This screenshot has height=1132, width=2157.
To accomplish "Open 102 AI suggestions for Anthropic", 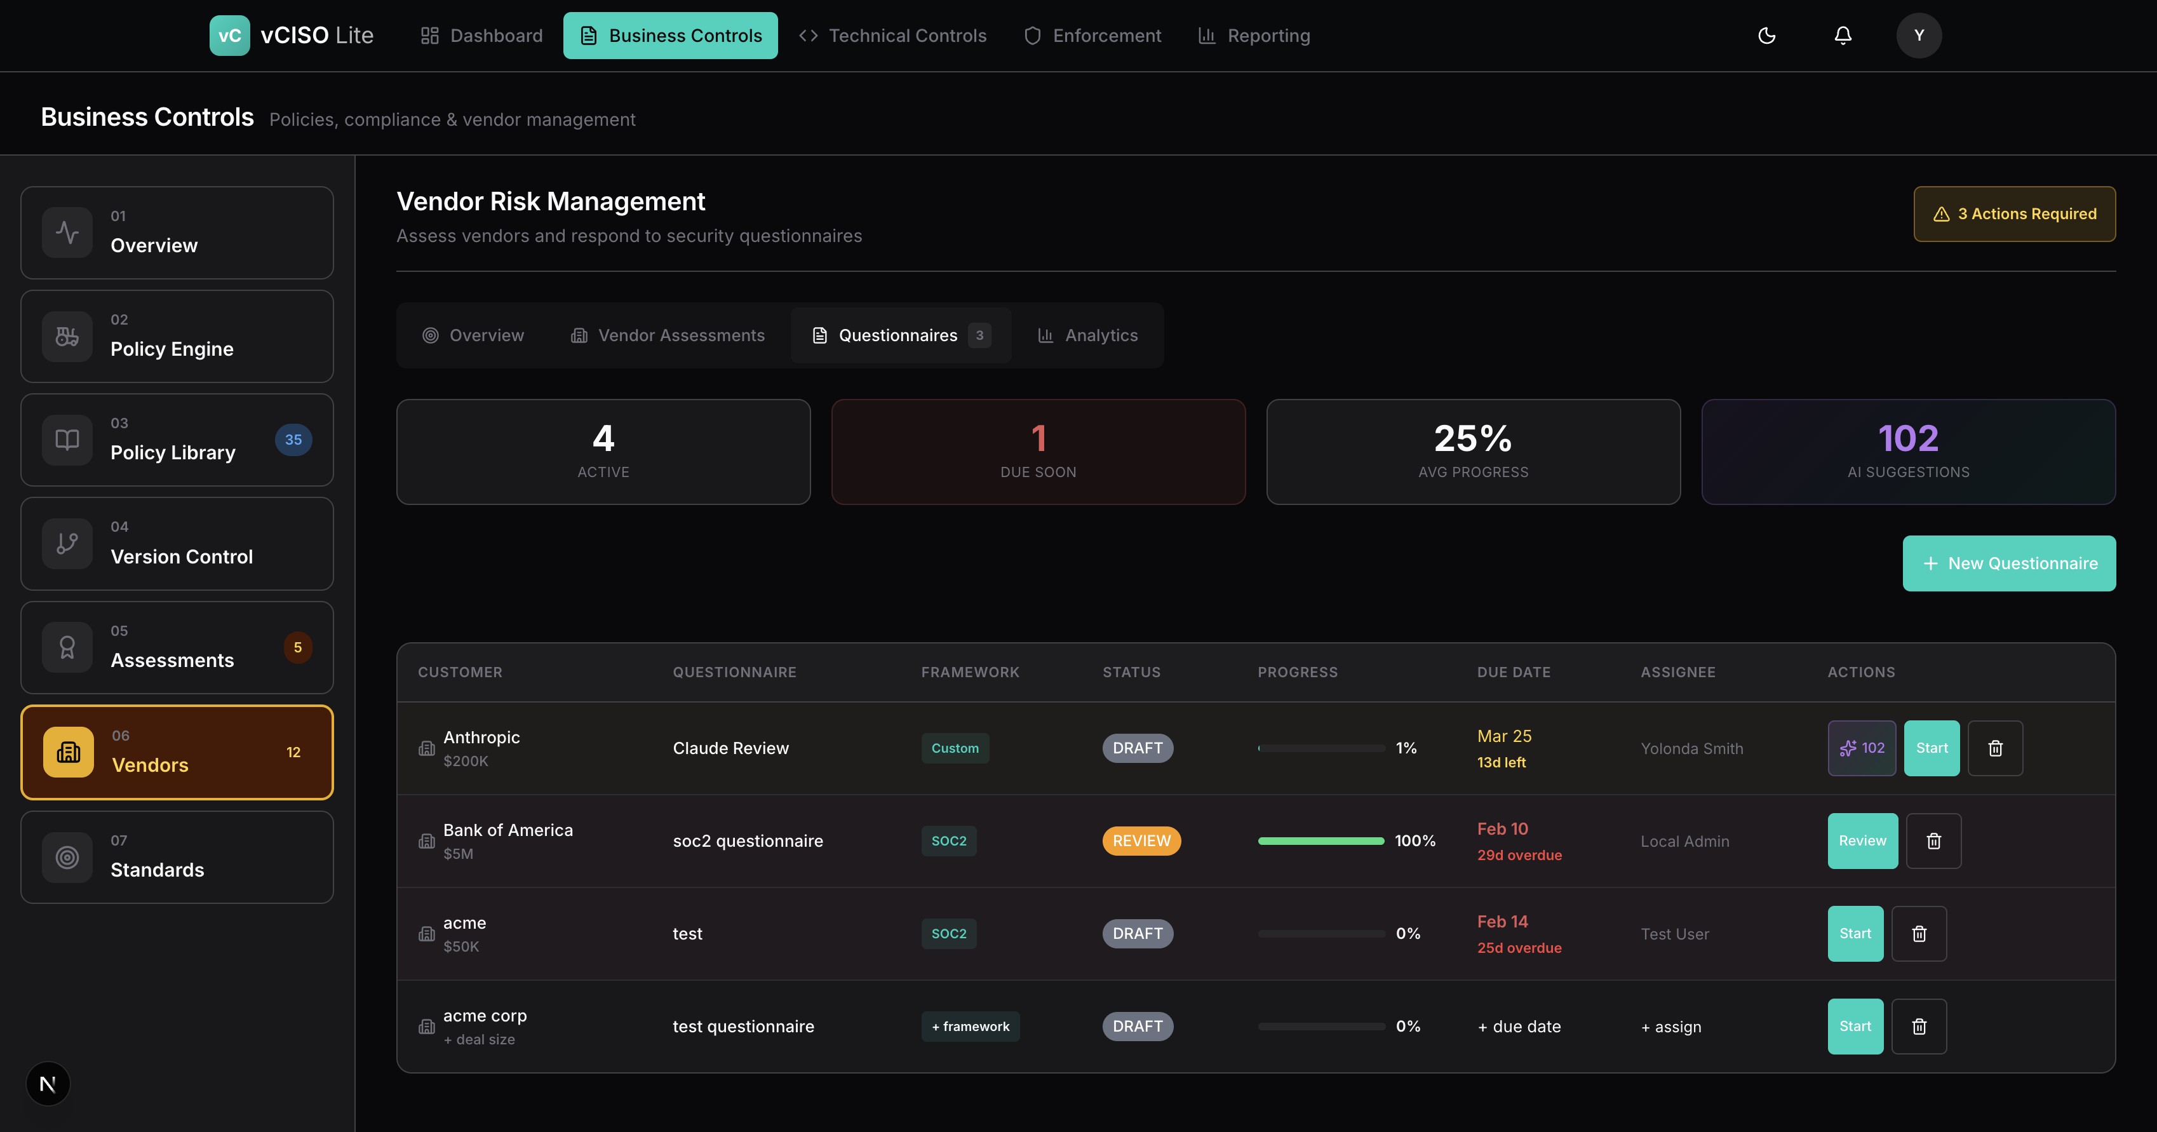I will pyautogui.click(x=1862, y=748).
